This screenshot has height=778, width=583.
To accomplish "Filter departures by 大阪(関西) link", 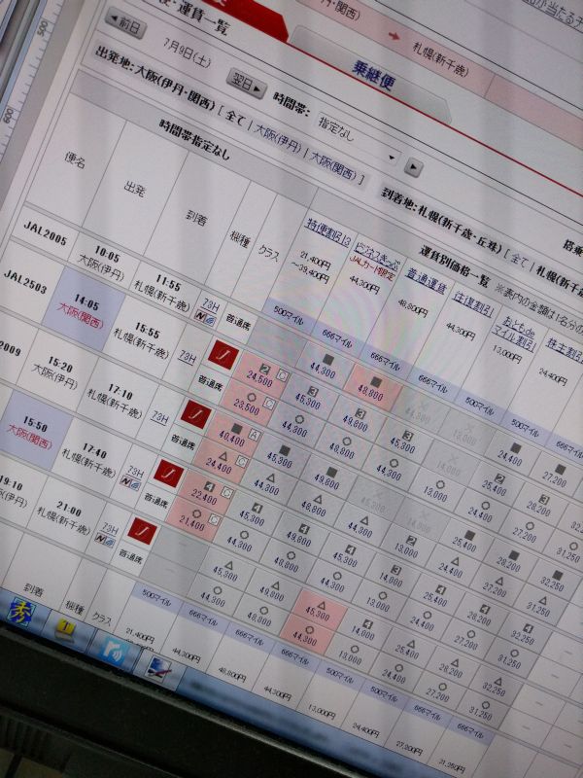I will 333,166.
